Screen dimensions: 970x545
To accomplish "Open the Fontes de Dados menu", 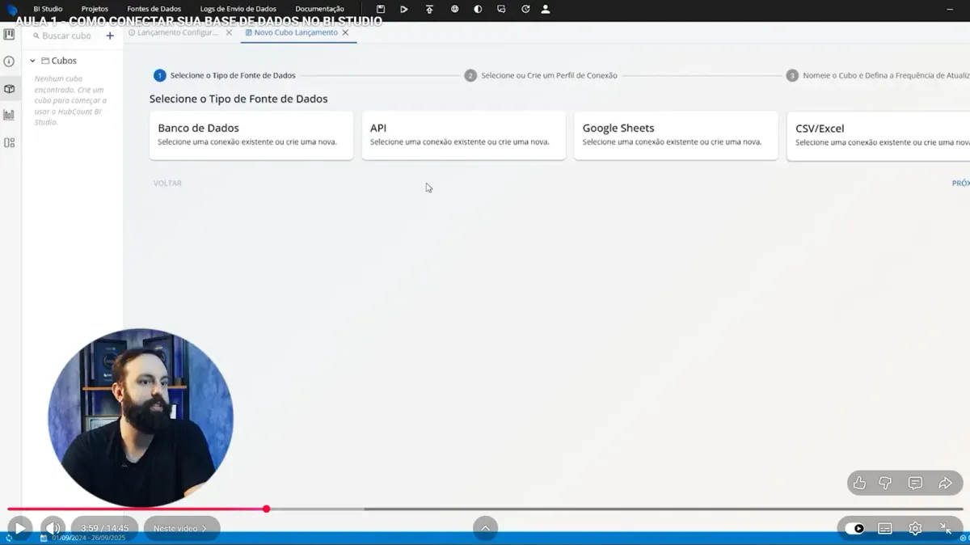I will click(154, 9).
